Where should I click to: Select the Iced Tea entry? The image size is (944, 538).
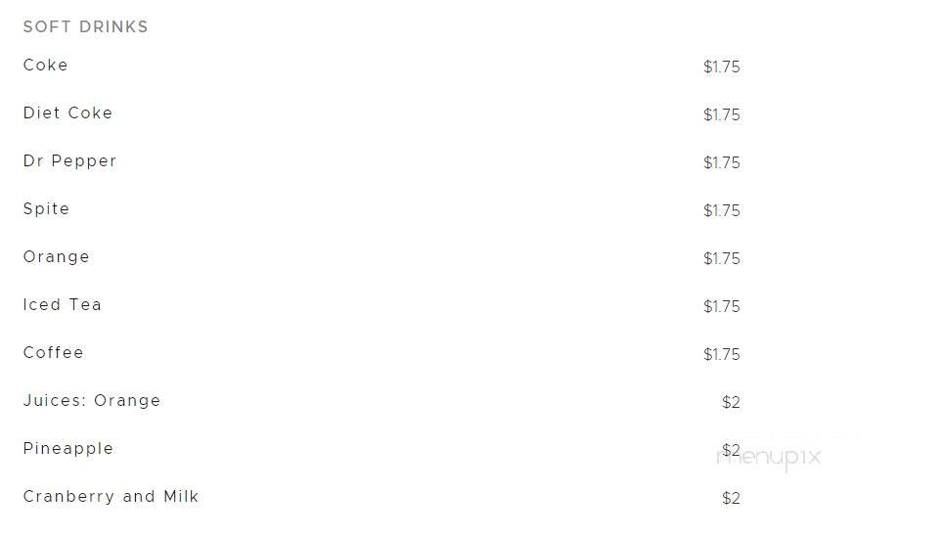(63, 304)
